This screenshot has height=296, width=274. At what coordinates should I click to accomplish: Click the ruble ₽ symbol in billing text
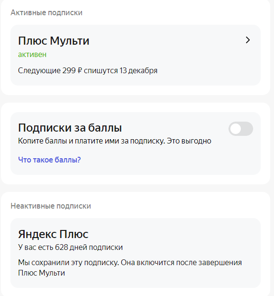pyautogui.click(x=80, y=71)
